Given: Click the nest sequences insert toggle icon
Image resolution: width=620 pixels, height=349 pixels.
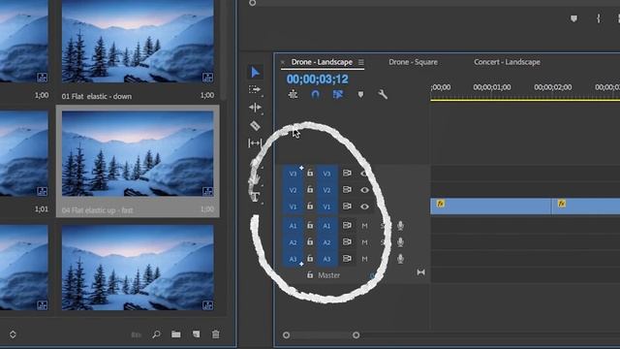Looking at the screenshot, I should [x=293, y=94].
